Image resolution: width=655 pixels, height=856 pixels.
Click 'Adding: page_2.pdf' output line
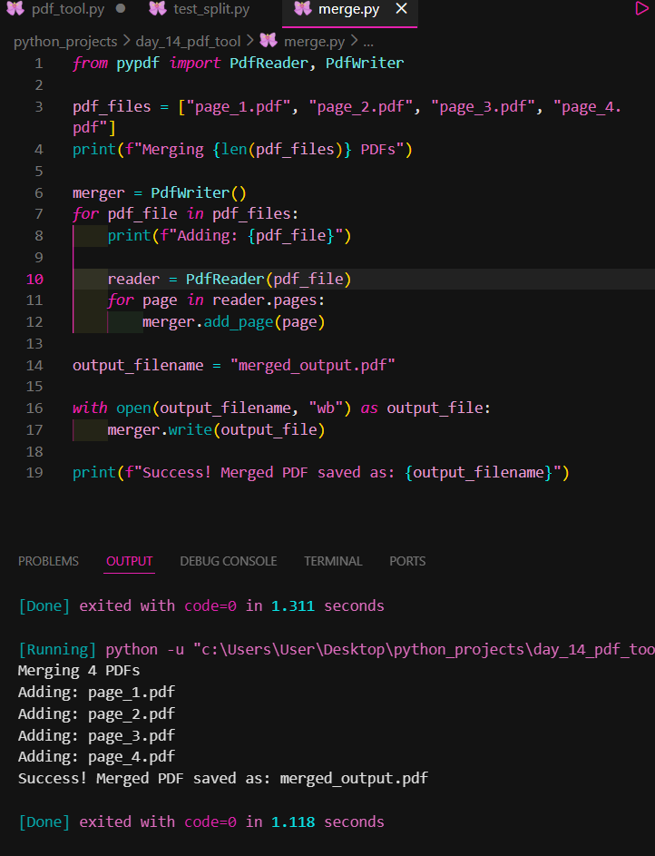pyautogui.click(x=96, y=714)
